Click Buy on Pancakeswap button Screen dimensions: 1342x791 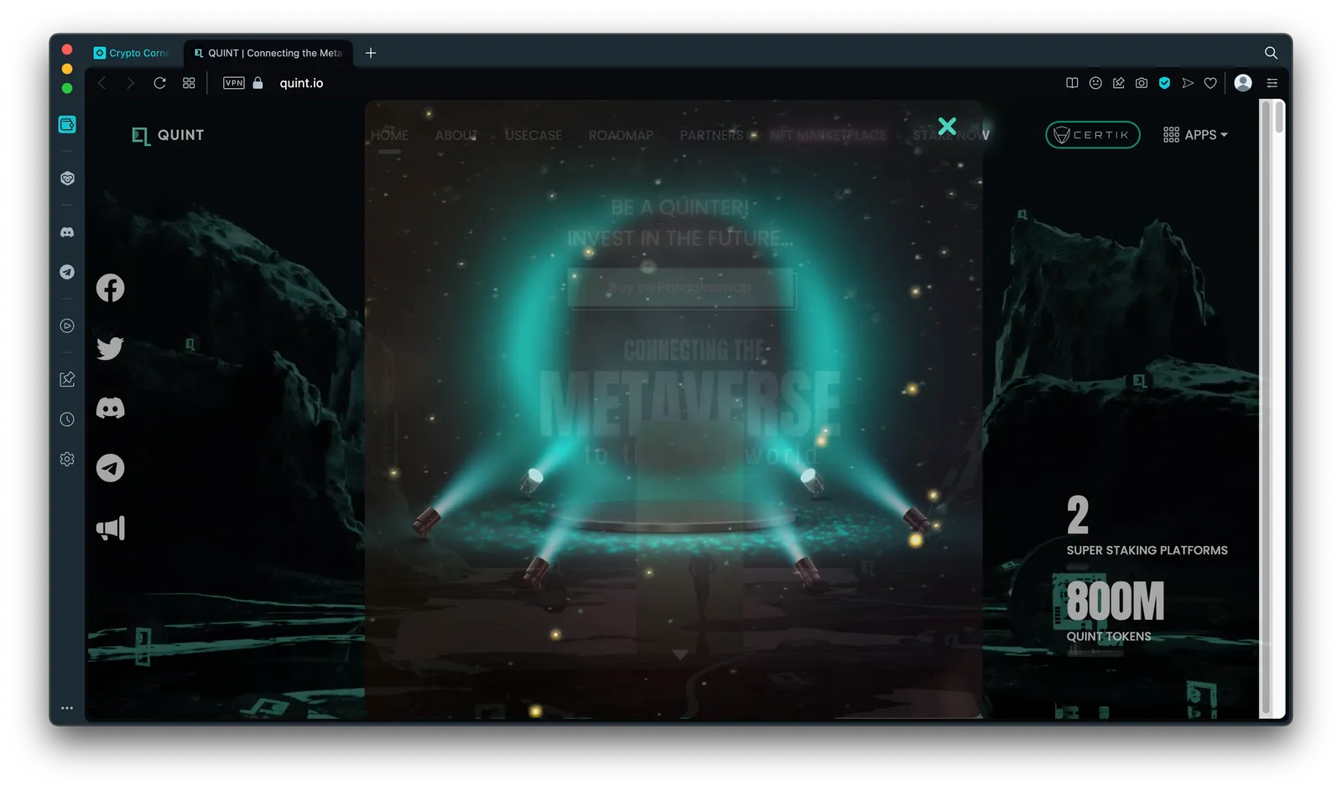coord(681,288)
